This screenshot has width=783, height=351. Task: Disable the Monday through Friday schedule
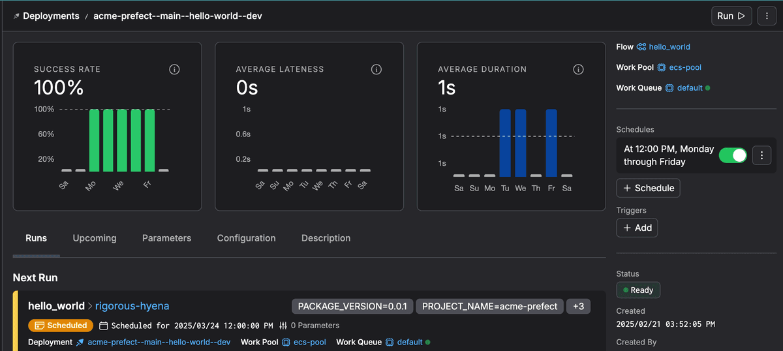pos(733,155)
